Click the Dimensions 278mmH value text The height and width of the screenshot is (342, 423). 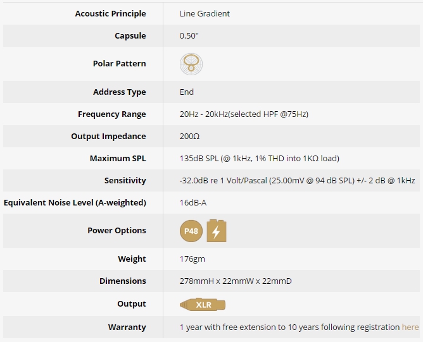(236, 281)
